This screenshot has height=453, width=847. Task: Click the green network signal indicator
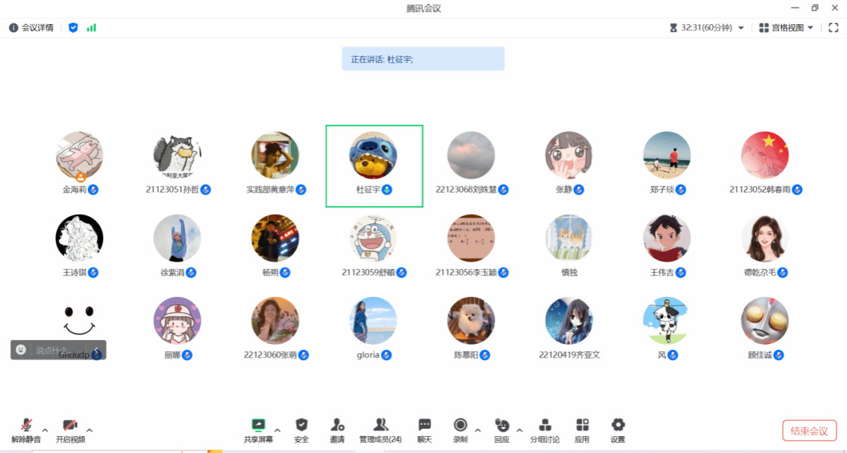91,28
